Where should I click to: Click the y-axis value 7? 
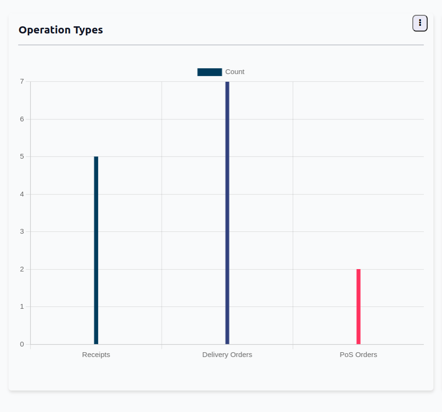coord(22,82)
